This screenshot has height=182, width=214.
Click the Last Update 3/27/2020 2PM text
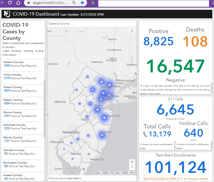tap(82, 15)
